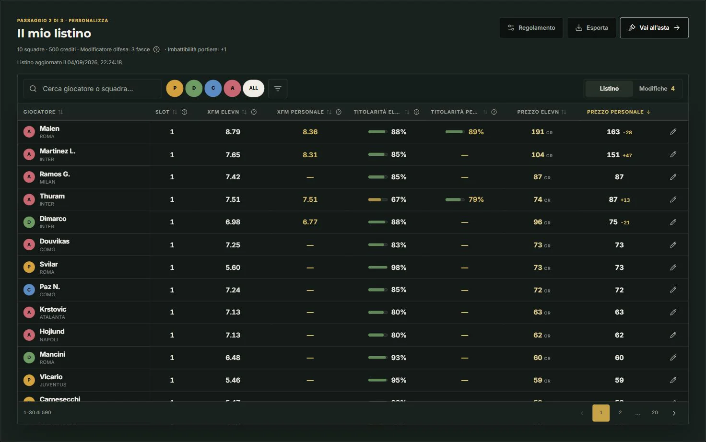
Task: Show the Slot column help tooltip
Action: (184, 112)
